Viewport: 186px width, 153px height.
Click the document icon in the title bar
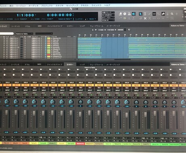(x=71, y=9)
